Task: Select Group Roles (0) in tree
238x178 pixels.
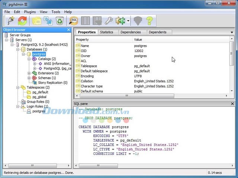Action: point(38,102)
